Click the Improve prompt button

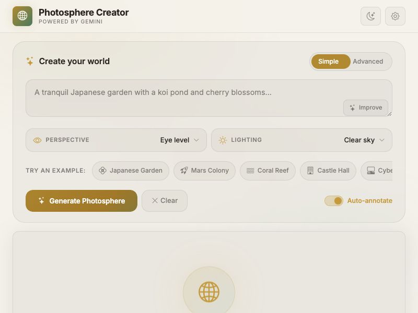(366, 107)
